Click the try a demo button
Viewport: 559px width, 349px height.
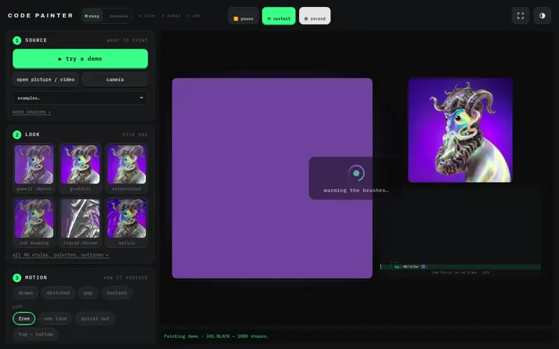(80, 59)
